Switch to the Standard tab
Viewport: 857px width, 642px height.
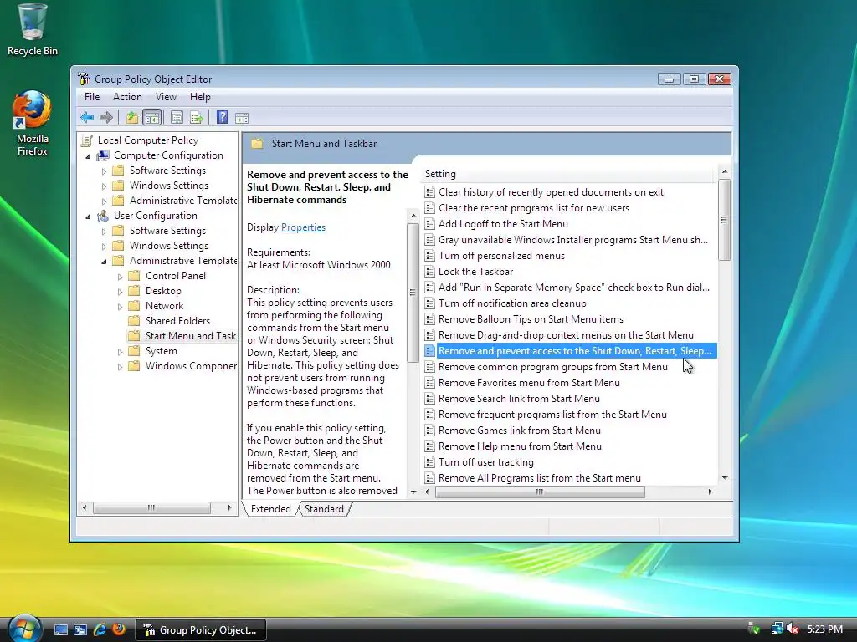(x=324, y=509)
